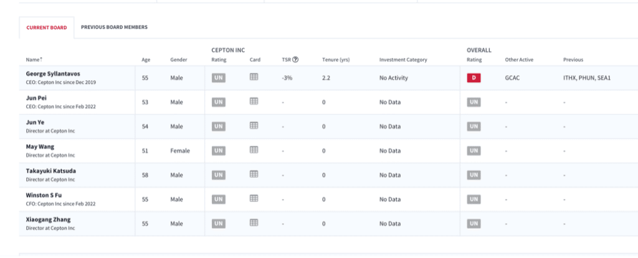Click Jun Pei's Cepton UN rating badge
The height and width of the screenshot is (258, 638).
[x=219, y=102]
